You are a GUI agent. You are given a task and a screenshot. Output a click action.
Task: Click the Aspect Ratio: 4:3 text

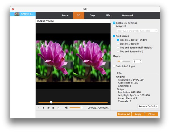127,98
